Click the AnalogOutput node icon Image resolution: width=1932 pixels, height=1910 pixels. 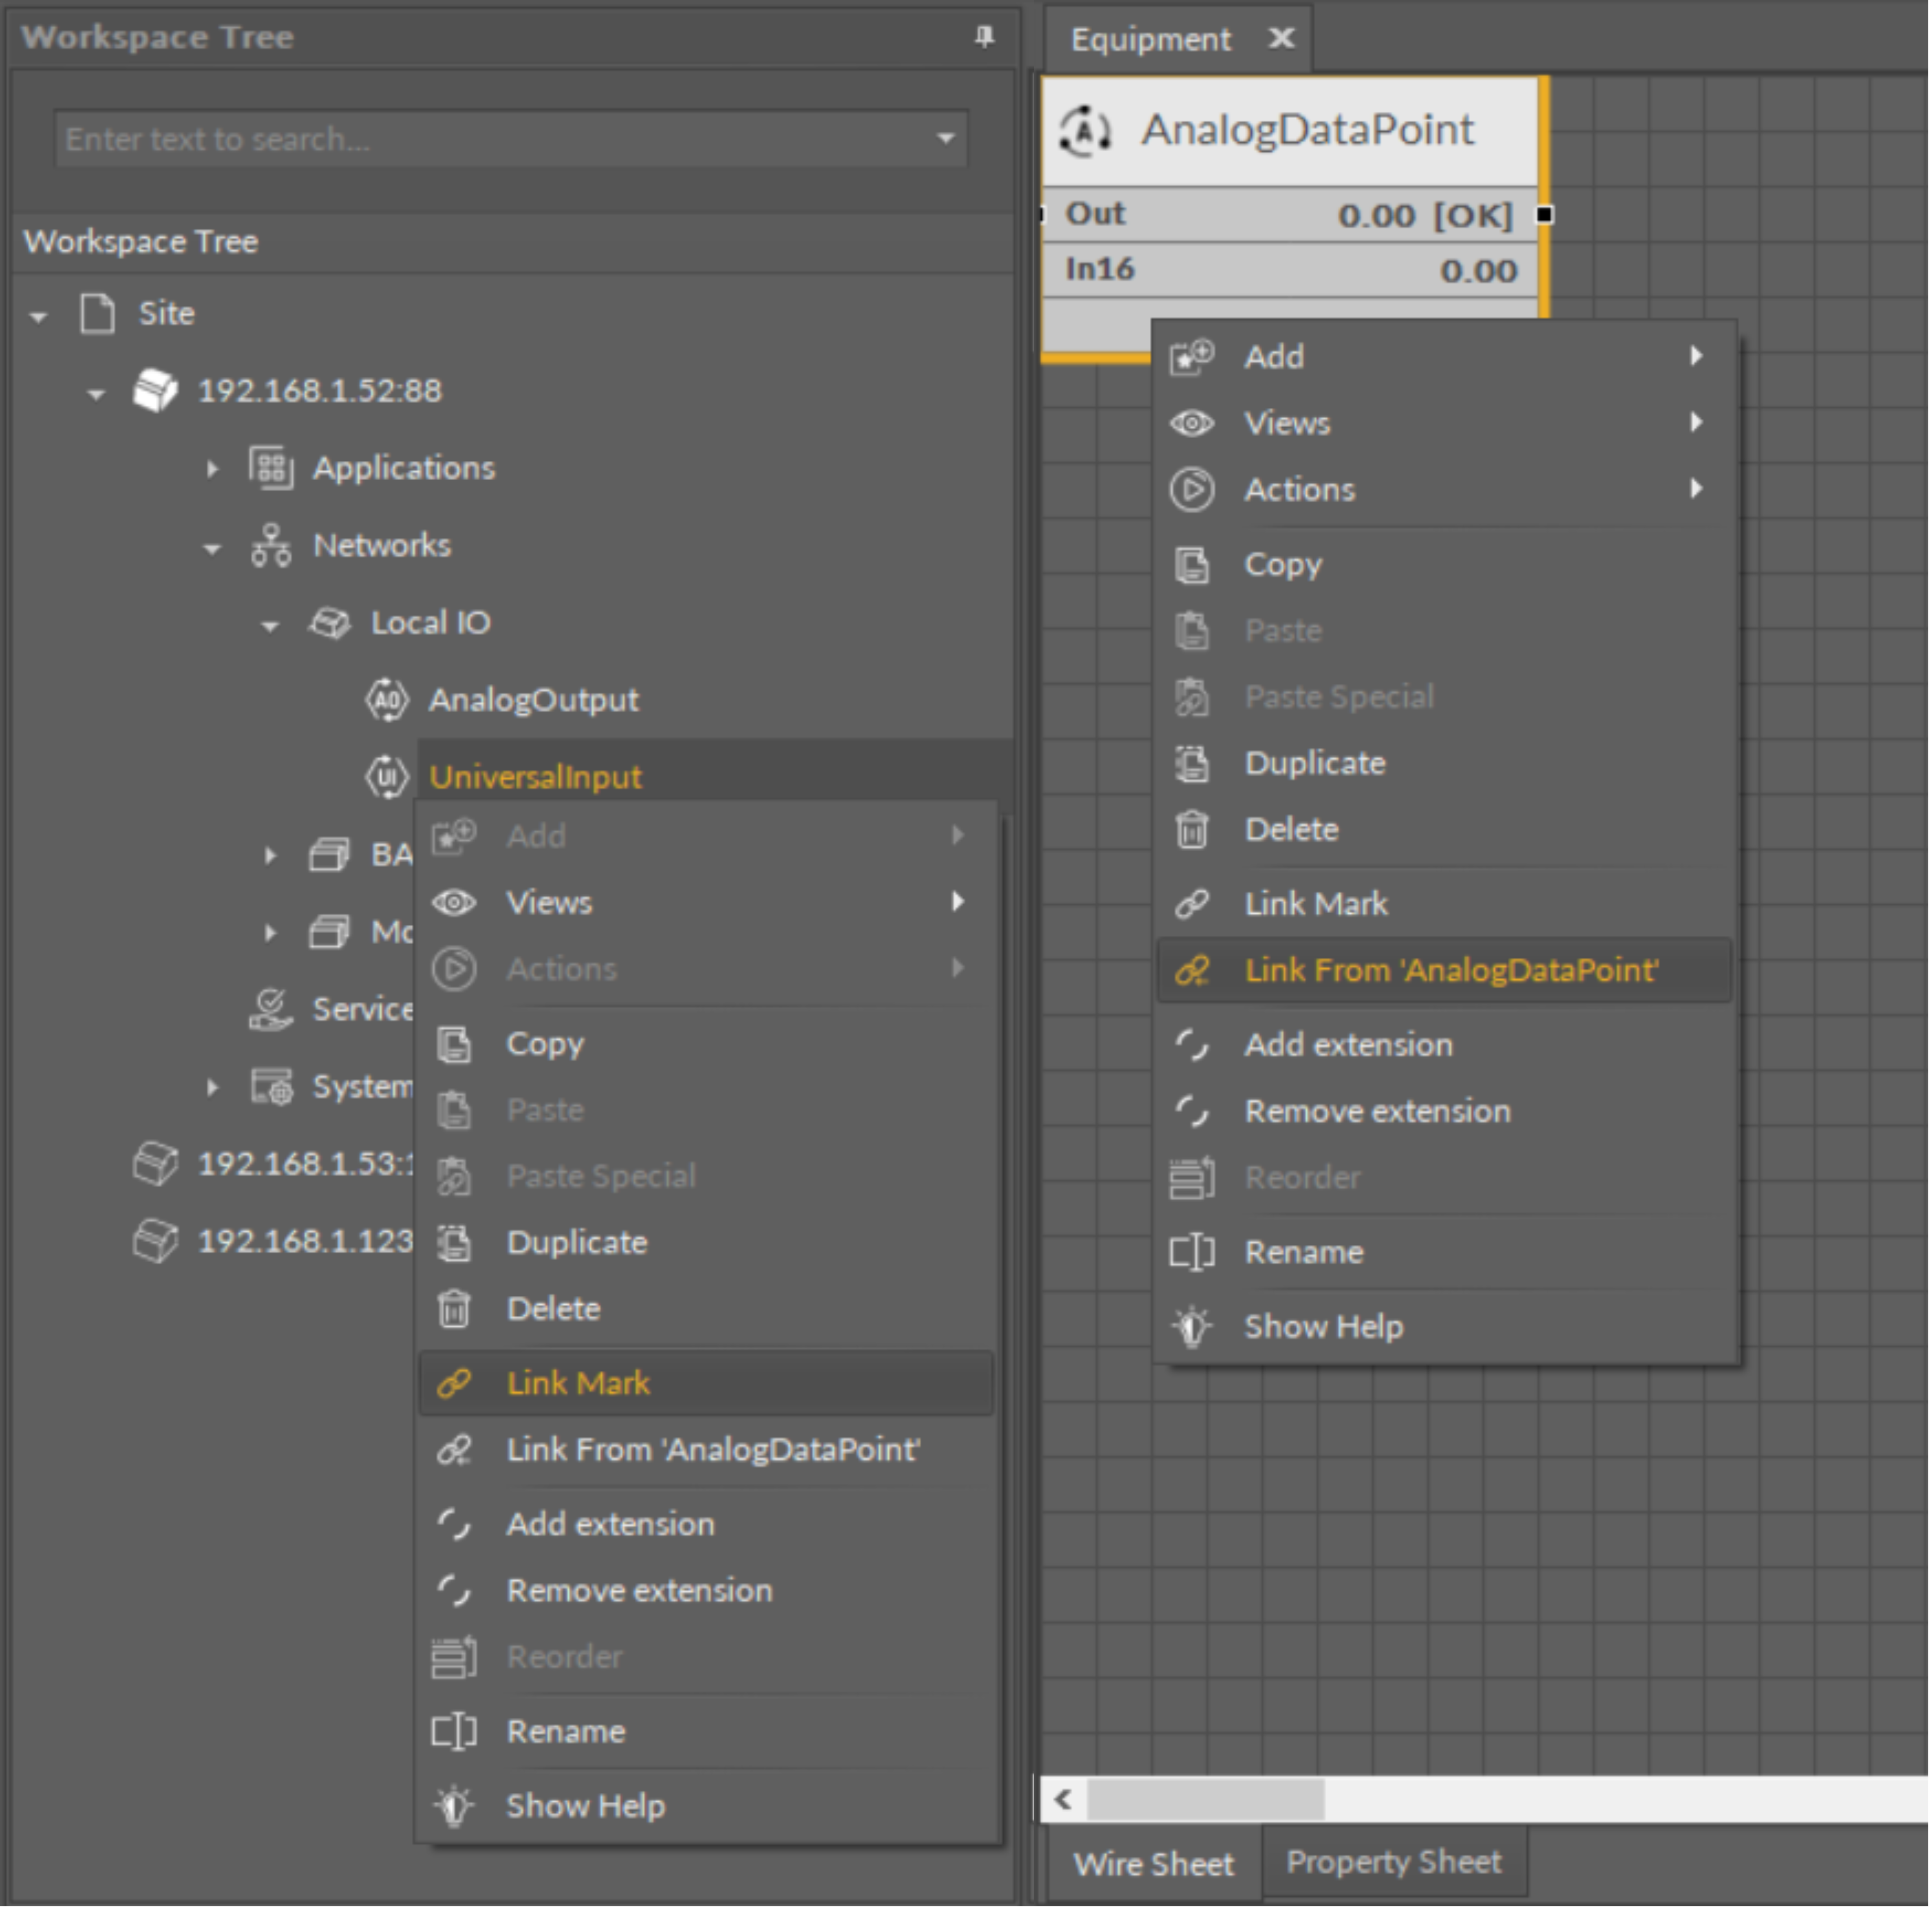(386, 700)
